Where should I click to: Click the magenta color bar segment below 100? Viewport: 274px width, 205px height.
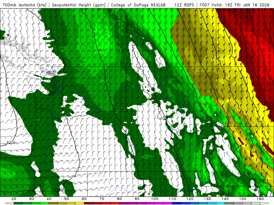tap(150, 203)
